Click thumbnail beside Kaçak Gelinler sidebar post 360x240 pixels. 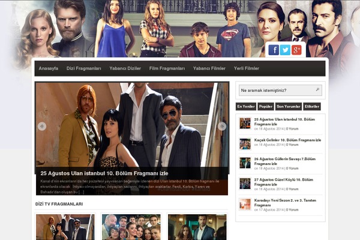click(245, 144)
